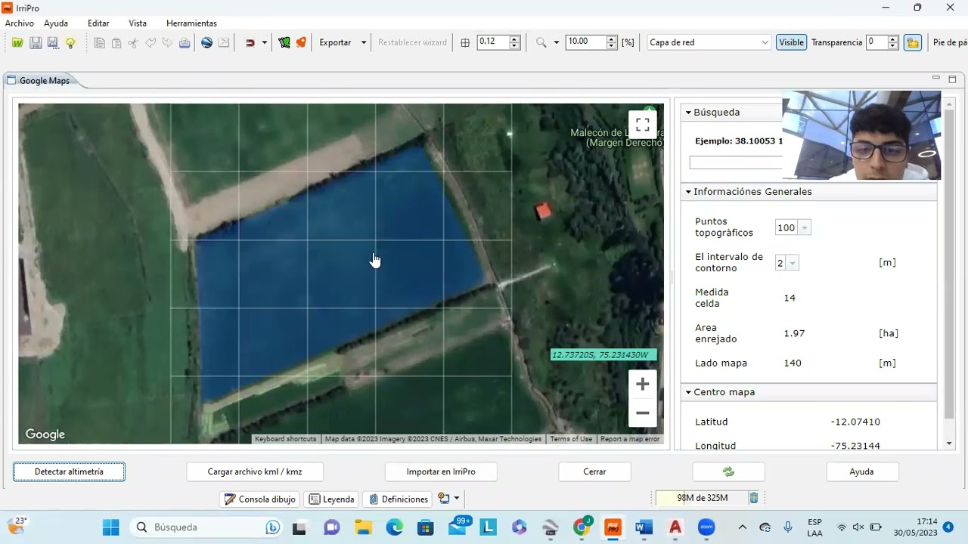
Task: Increase the 0.12 grid value stepper
Action: tap(515, 39)
